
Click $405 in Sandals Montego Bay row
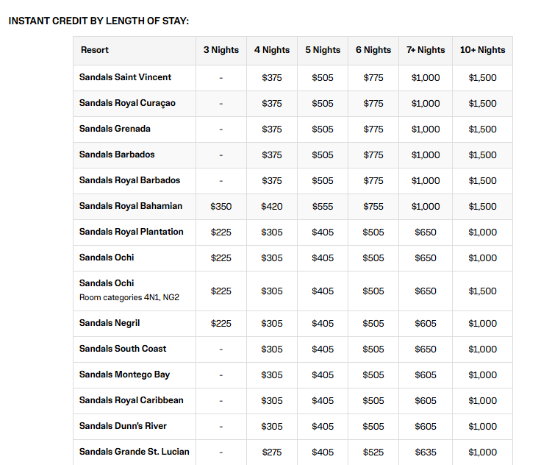click(x=323, y=375)
